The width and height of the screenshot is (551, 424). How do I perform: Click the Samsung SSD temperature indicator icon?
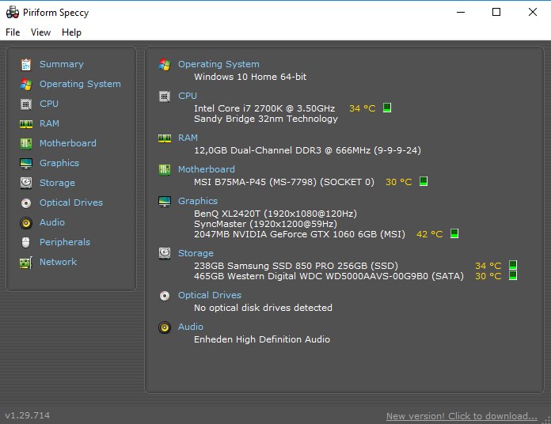[x=513, y=266]
